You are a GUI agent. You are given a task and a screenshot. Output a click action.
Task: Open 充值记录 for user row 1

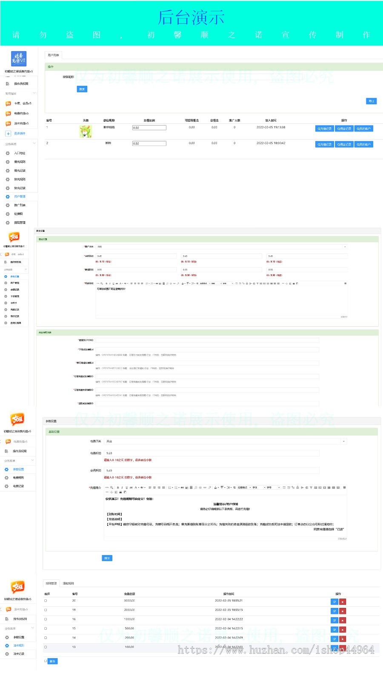point(325,128)
